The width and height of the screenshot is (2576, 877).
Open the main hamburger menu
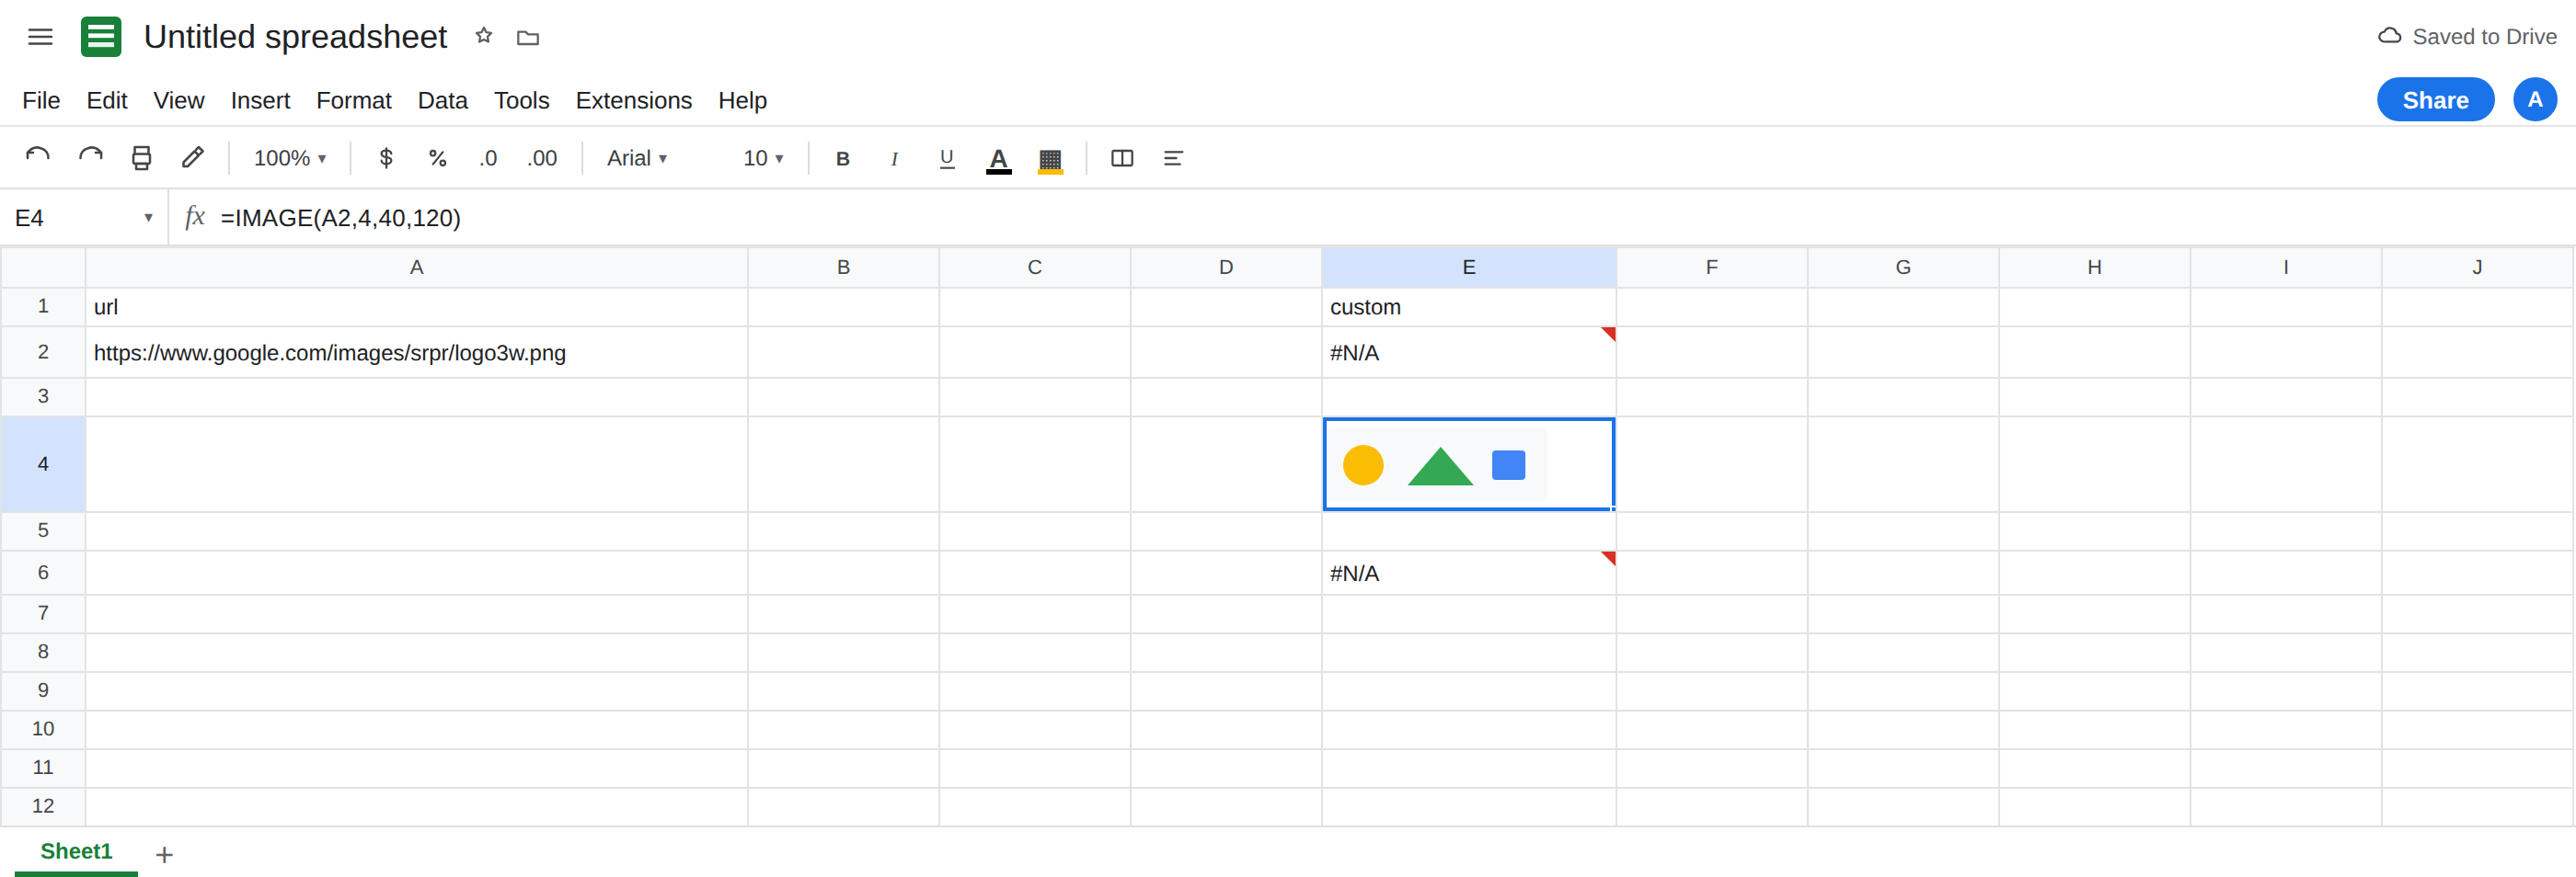(x=40, y=37)
